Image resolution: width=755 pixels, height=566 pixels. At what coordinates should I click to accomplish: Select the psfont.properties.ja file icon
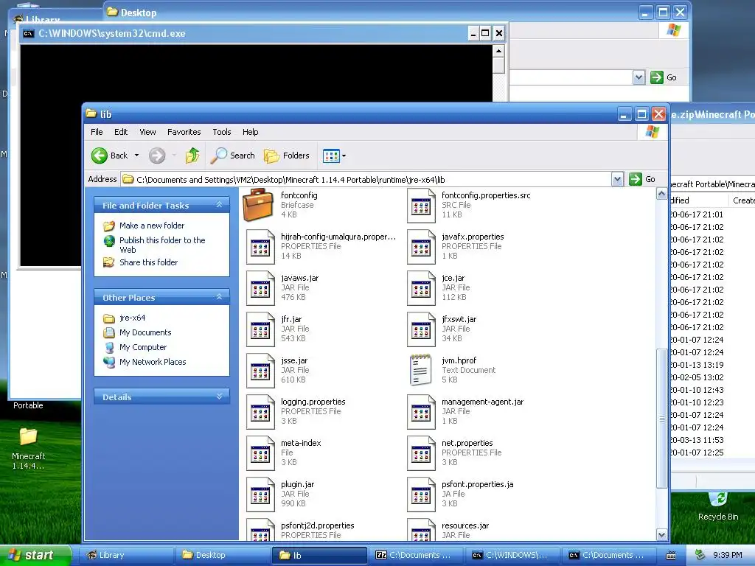(420, 495)
